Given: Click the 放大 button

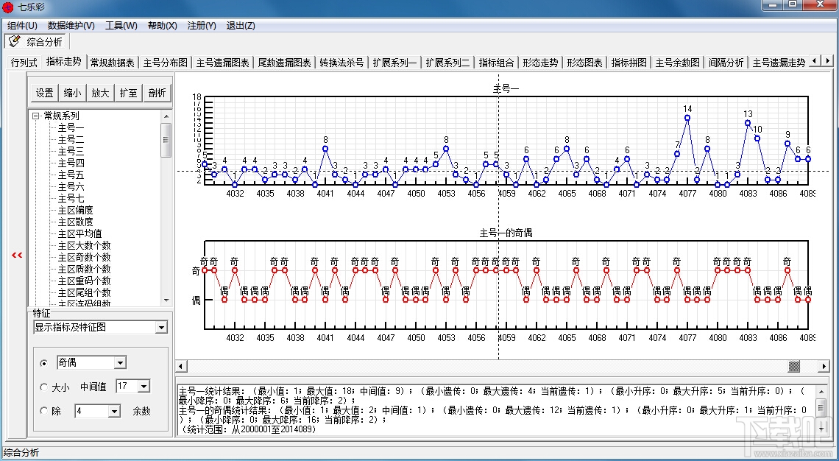Looking at the screenshot, I should pos(100,93).
